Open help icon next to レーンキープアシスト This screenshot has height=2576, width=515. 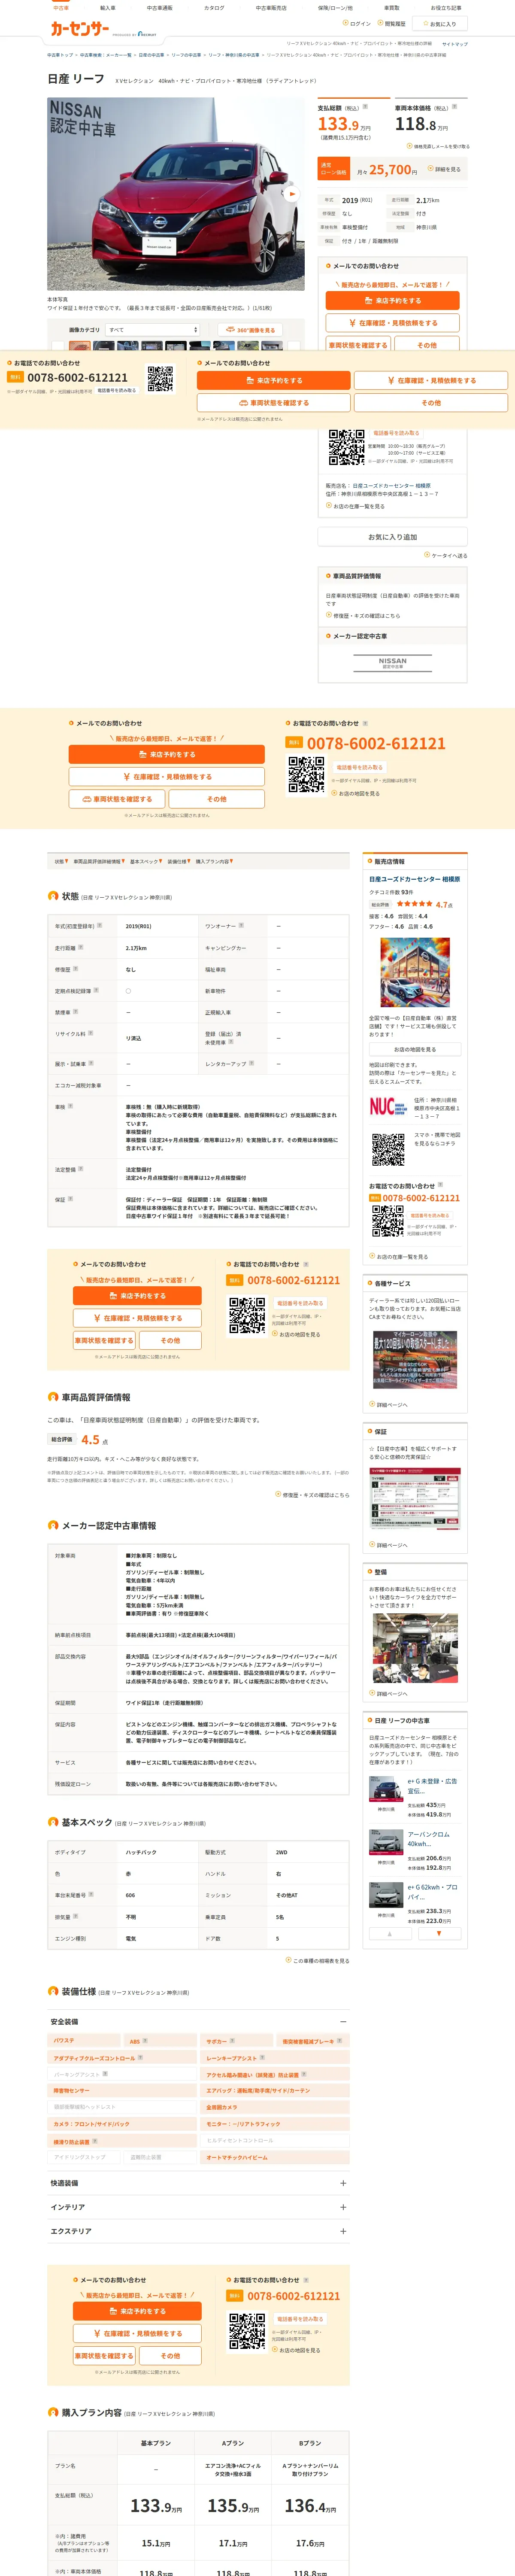[x=262, y=2058]
